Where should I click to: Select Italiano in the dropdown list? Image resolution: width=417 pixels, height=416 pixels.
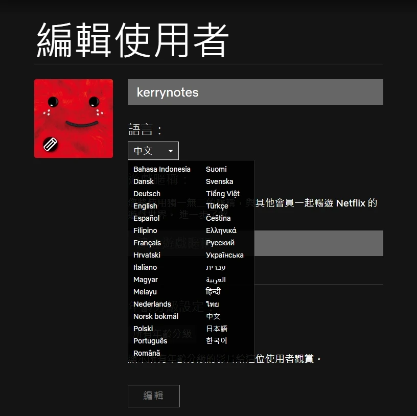pos(145,267)
